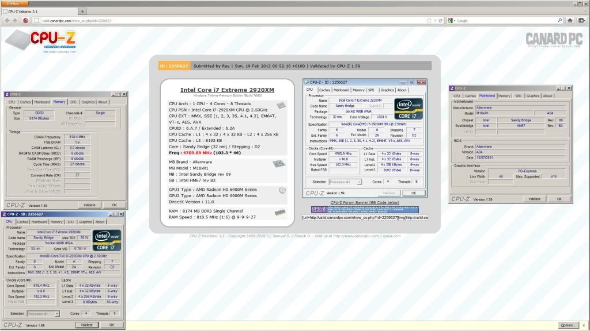
Task: Click the Intel Core i7 badge in the validator screenshot
Action: coord(409,109)
